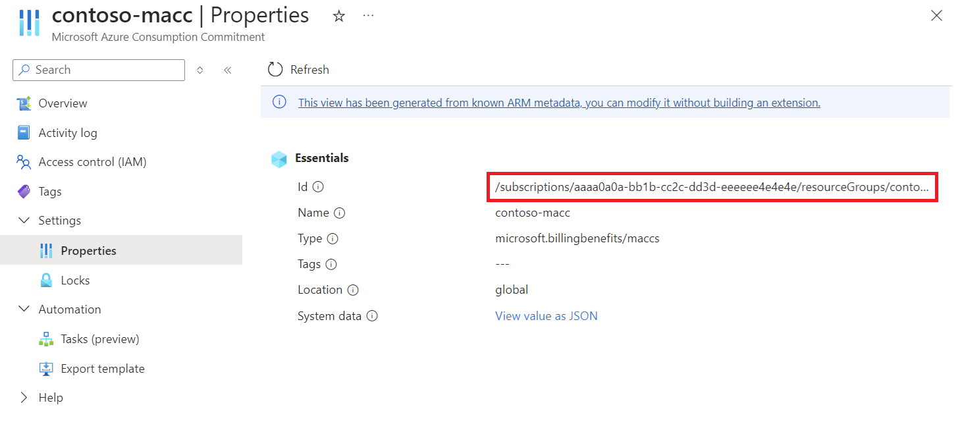Go to Activity log

point(67,133)
